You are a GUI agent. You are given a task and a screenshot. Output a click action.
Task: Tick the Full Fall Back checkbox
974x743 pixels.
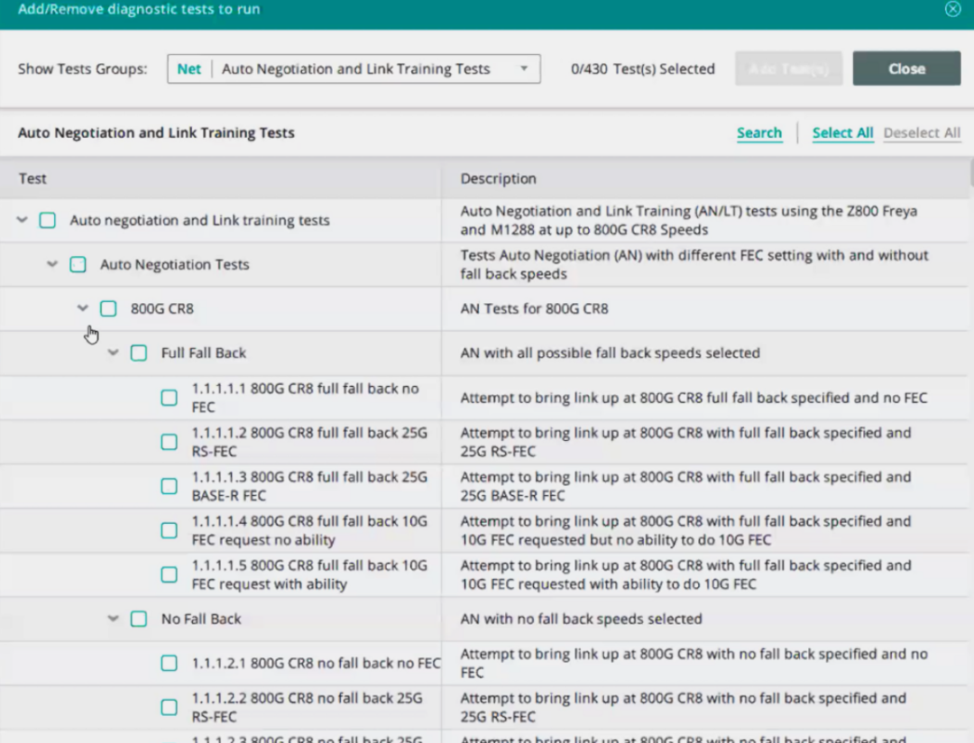pyautogui.click(x=139, y=353)
